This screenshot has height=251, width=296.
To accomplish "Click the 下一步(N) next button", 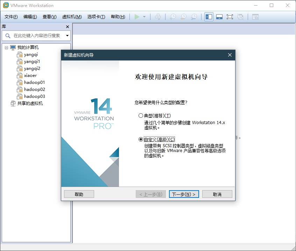I will [x=184, y=194].
